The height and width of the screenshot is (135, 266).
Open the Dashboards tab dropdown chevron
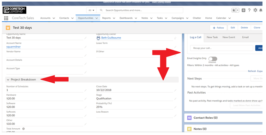(136, 18)
